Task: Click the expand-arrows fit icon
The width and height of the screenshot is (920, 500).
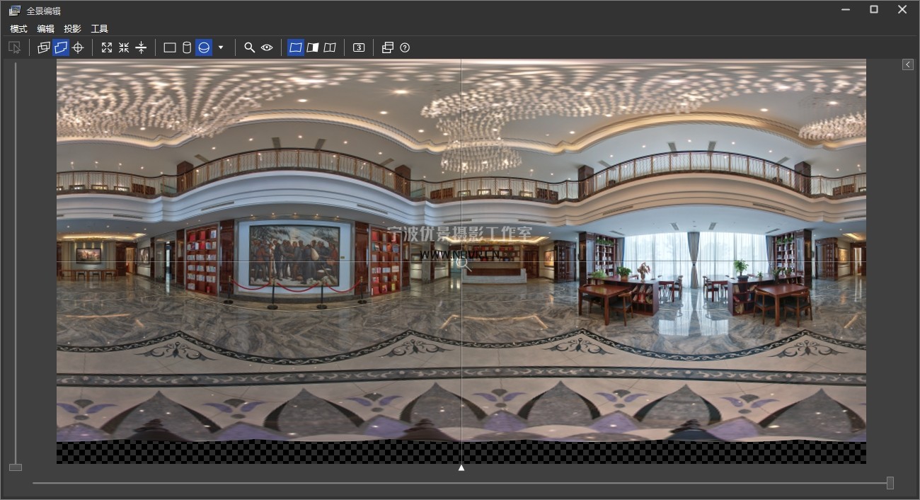Action: pyautogui.click(x=107, y=47)
